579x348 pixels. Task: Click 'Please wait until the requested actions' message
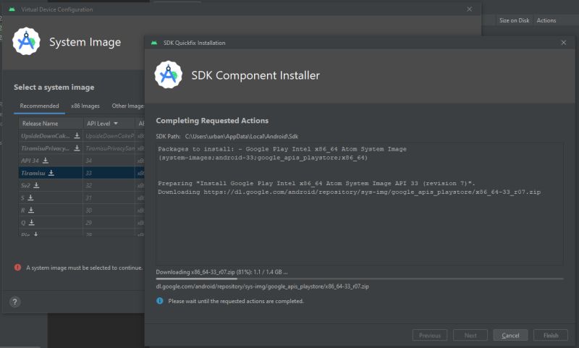(236, 301)
